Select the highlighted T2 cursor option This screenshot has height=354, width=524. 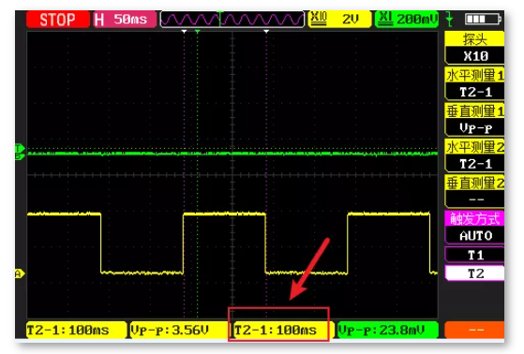475,273
